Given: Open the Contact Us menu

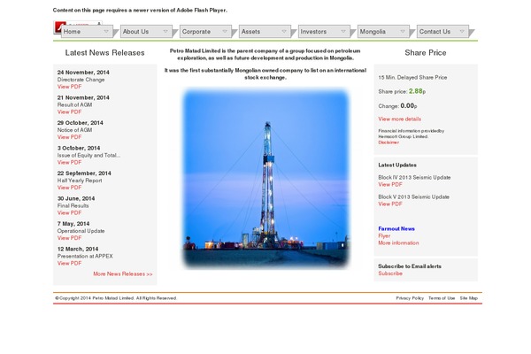Looking at the screenshot, I should [442, 32].
